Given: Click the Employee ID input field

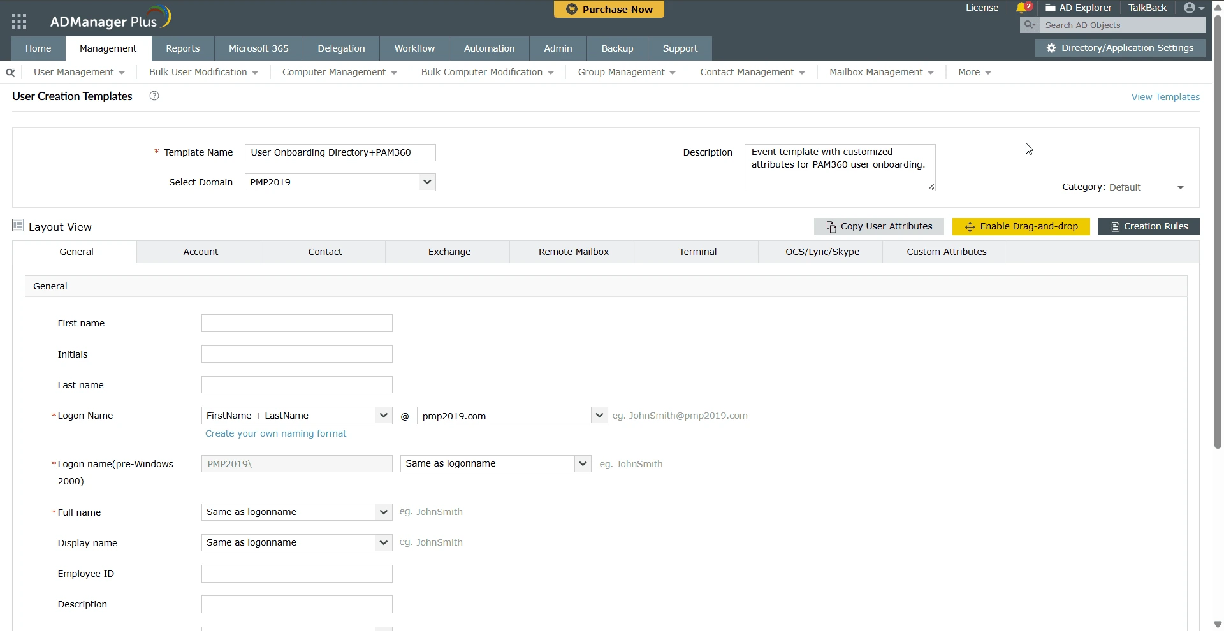Looking at the screenshot, I should (296, 573).
